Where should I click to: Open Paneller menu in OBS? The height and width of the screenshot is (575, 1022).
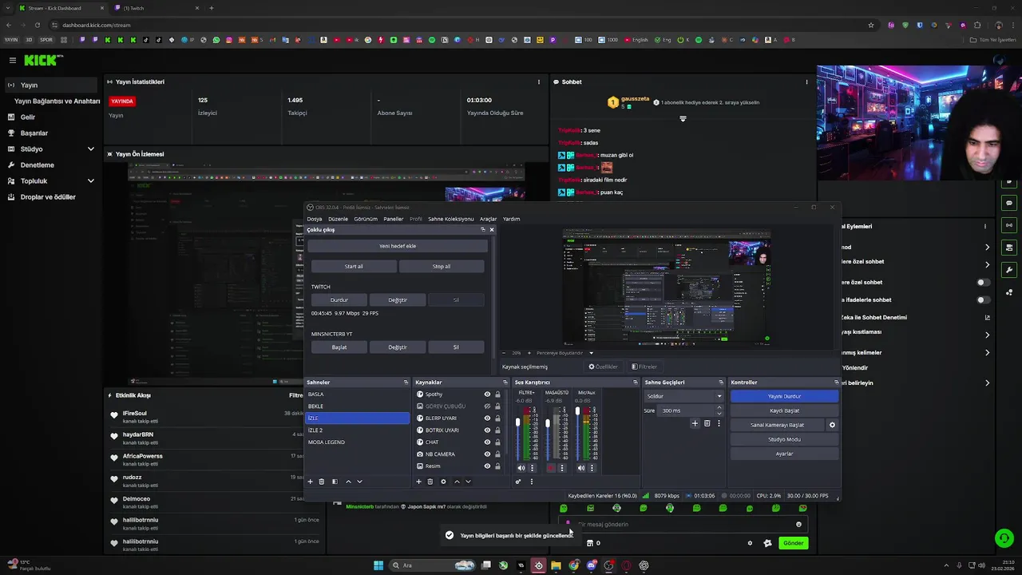(x=393, y=219)
